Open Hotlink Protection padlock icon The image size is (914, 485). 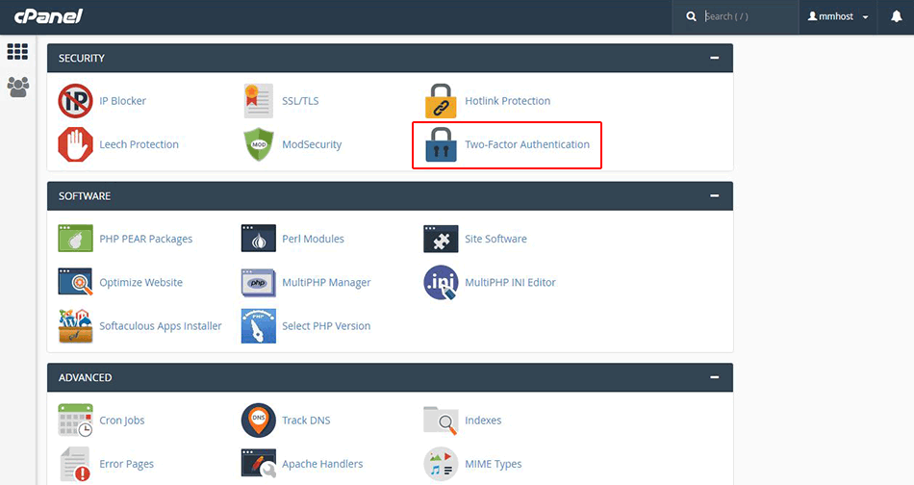coord(441,101)
